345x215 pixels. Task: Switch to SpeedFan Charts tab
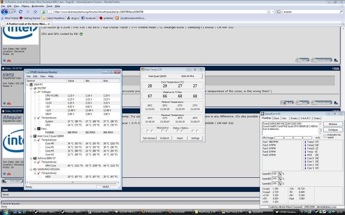[317, 118]
